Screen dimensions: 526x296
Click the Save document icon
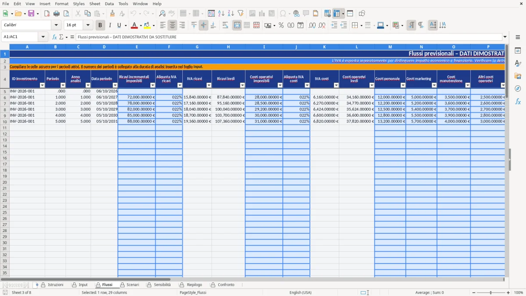pos(31,14)
